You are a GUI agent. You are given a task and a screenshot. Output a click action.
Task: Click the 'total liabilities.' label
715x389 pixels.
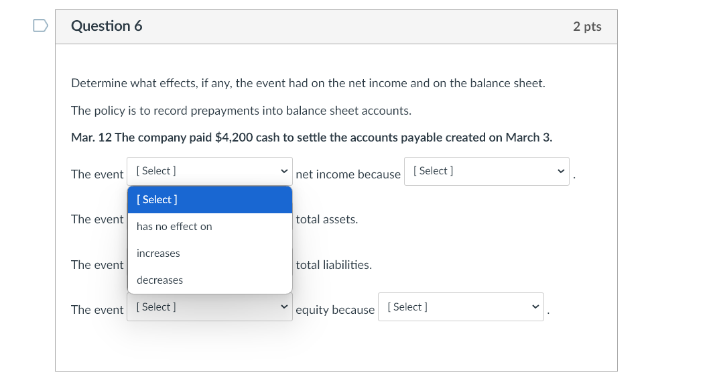coord(333,265)
